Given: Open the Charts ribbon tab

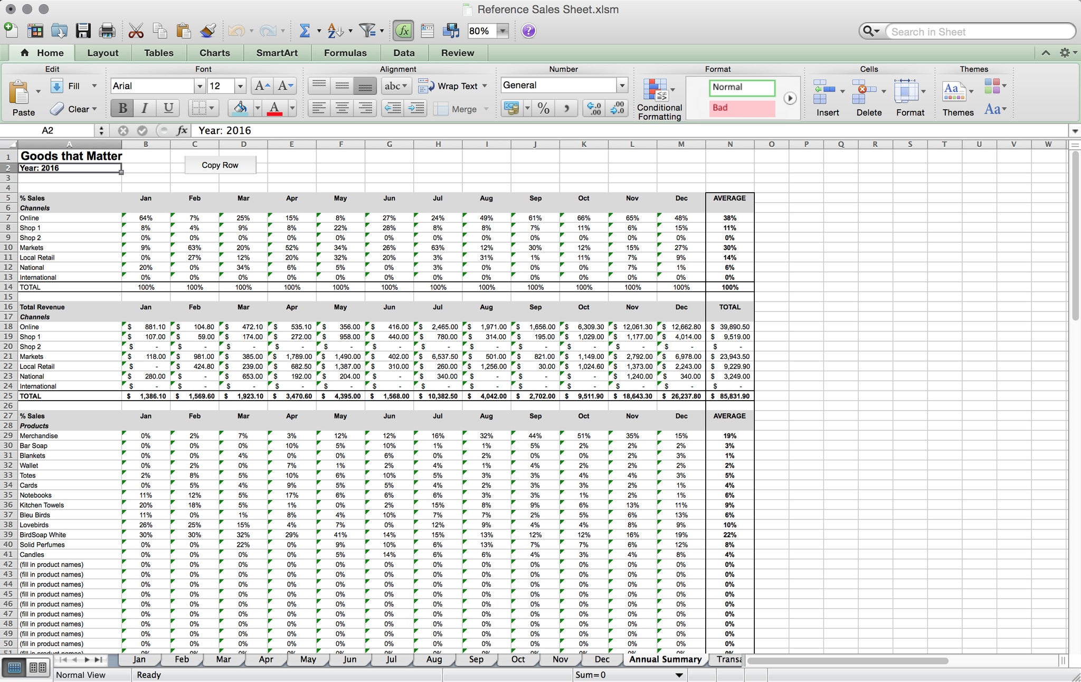Looking at the screenshot, I should point(214,53).
